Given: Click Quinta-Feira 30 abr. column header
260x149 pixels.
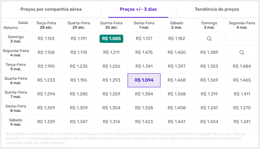Looking at the screenshot, I should point(111,25).
